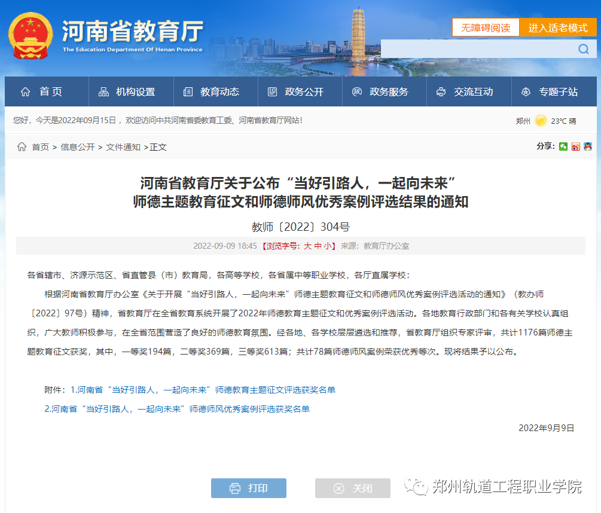Click 无障碍阅读 button
The width and height of the screenshot is (601, 513).
486,28
